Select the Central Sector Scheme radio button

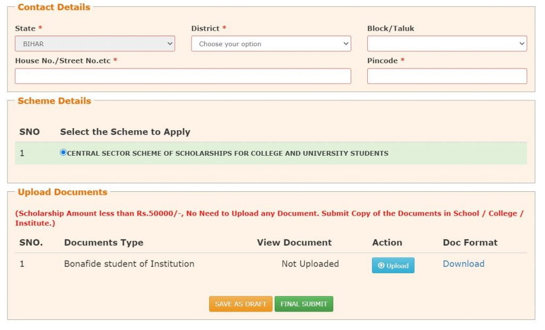63,152
